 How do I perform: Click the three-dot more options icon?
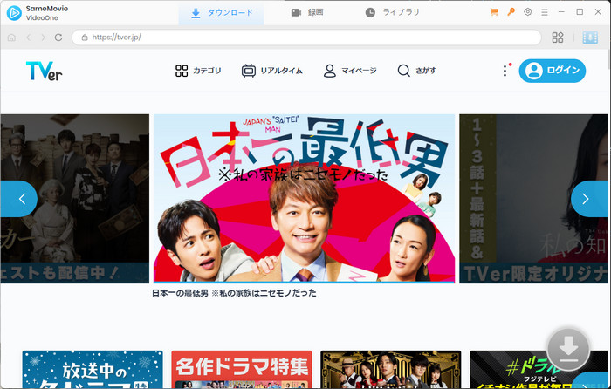click(505, 71)
